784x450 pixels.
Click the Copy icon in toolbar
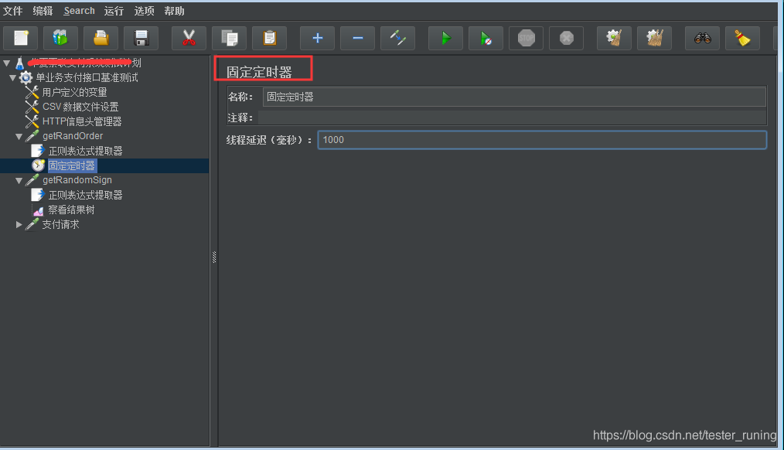[x=230, y=38]
